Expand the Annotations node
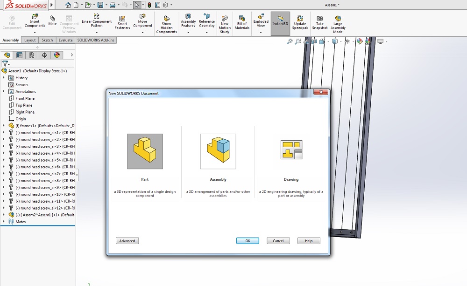 pos(4,91)
